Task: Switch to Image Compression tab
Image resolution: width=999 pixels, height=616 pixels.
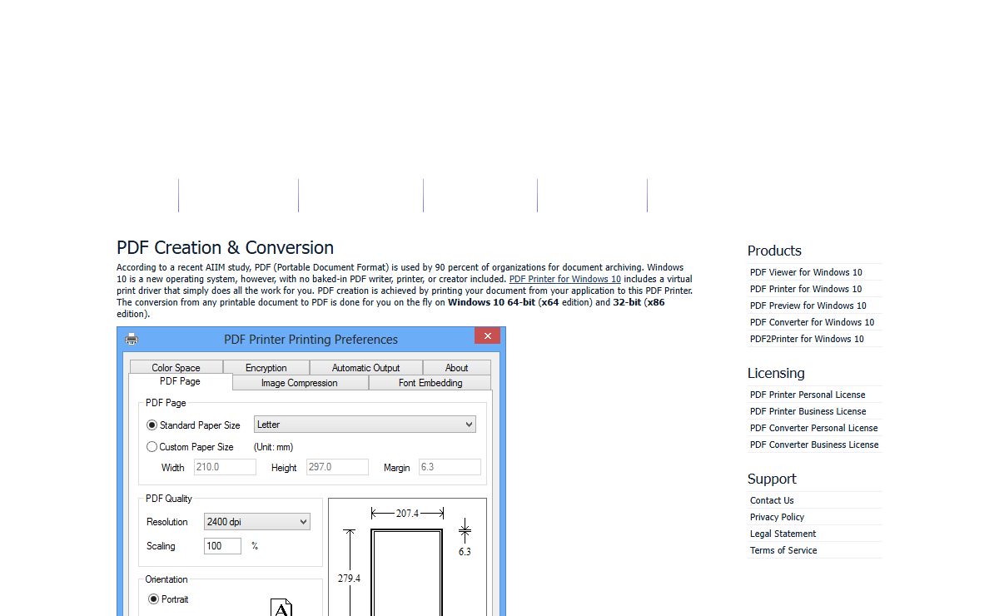Action: (x=300, y=383)
